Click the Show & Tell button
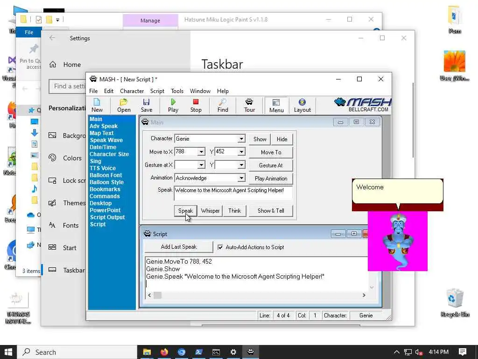Viewport: 478px width, 359px height. [x=271, y=211]
